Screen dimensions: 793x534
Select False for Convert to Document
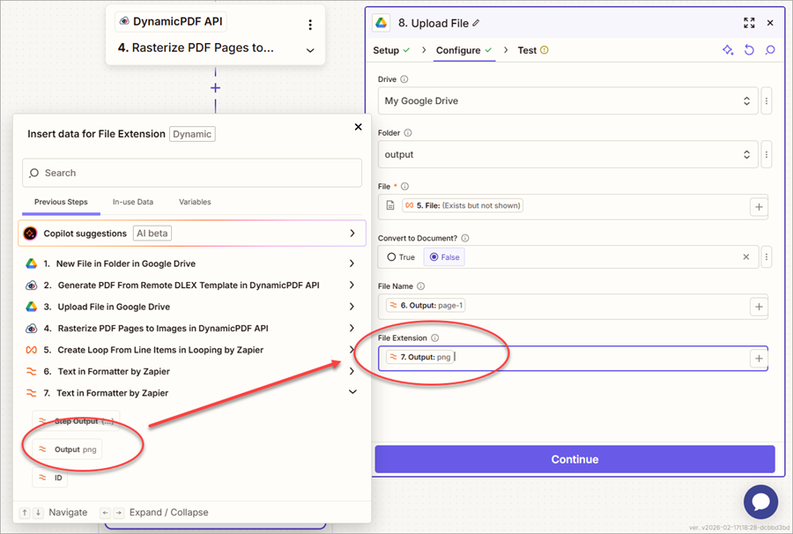coord(444,257)
